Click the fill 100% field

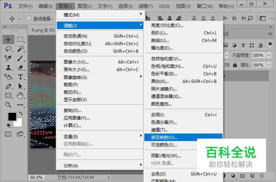259,65
